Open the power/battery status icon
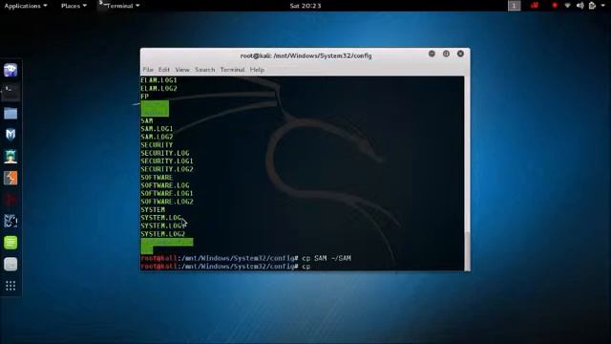 592,6
